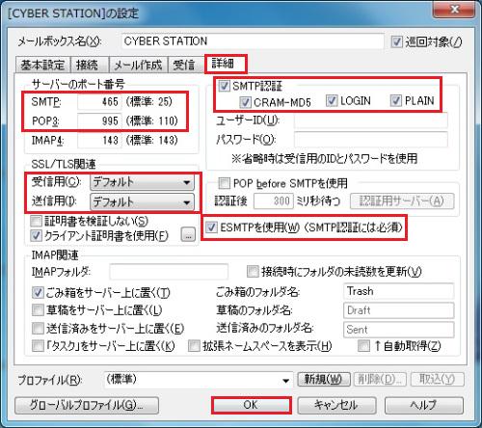Uncheck the CRAM-MD5 option
Screen dimensions: 482x428
pyautogui.click(x=245, y=102)
